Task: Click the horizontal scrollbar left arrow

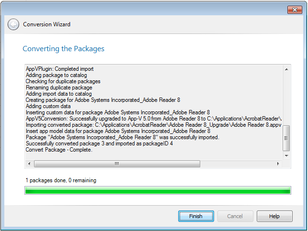Action: click(29, 164)
